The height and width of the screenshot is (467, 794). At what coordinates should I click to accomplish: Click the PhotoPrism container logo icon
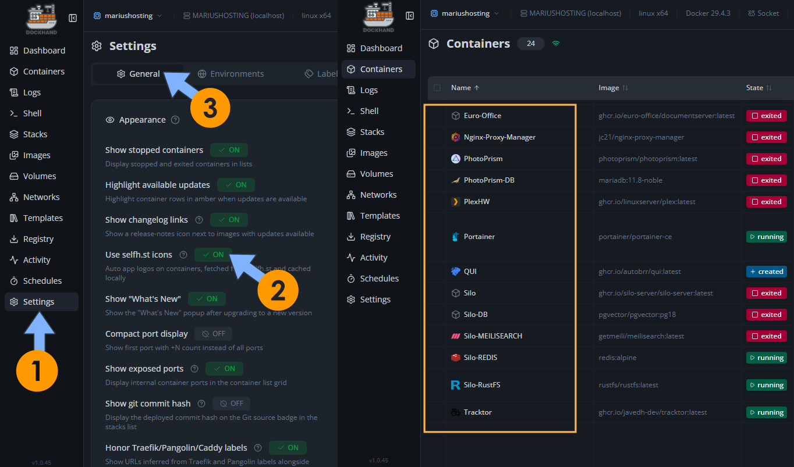(x=456, y=159)
